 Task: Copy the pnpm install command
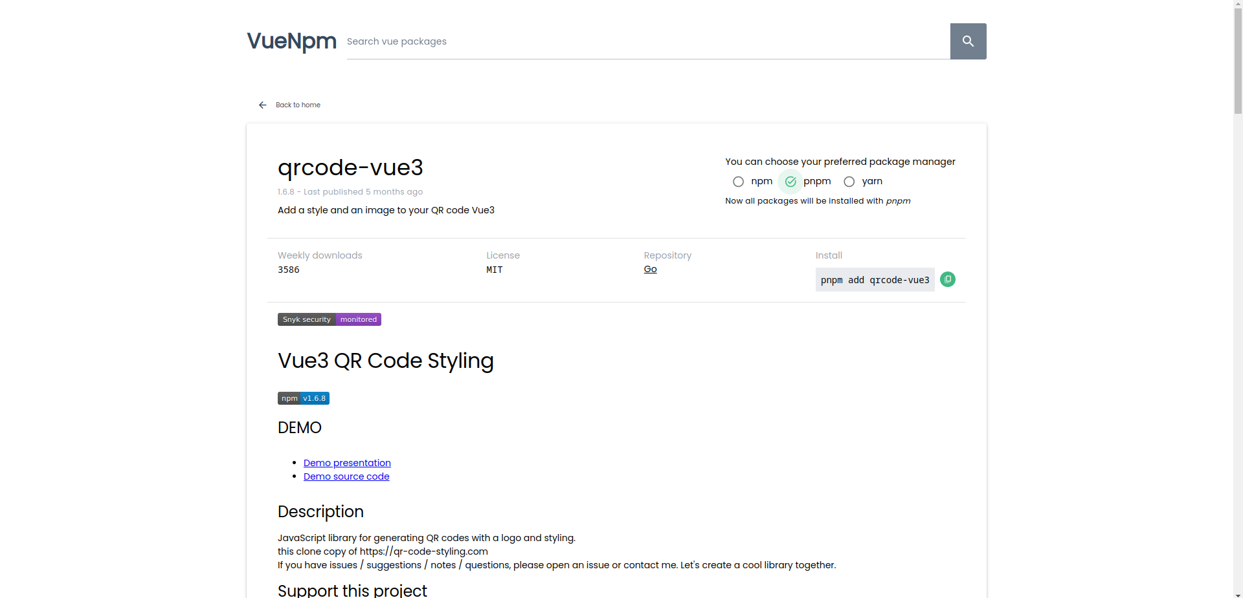coord(947,279)
